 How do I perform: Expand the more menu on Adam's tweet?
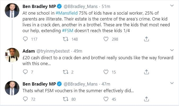(172, 50)
